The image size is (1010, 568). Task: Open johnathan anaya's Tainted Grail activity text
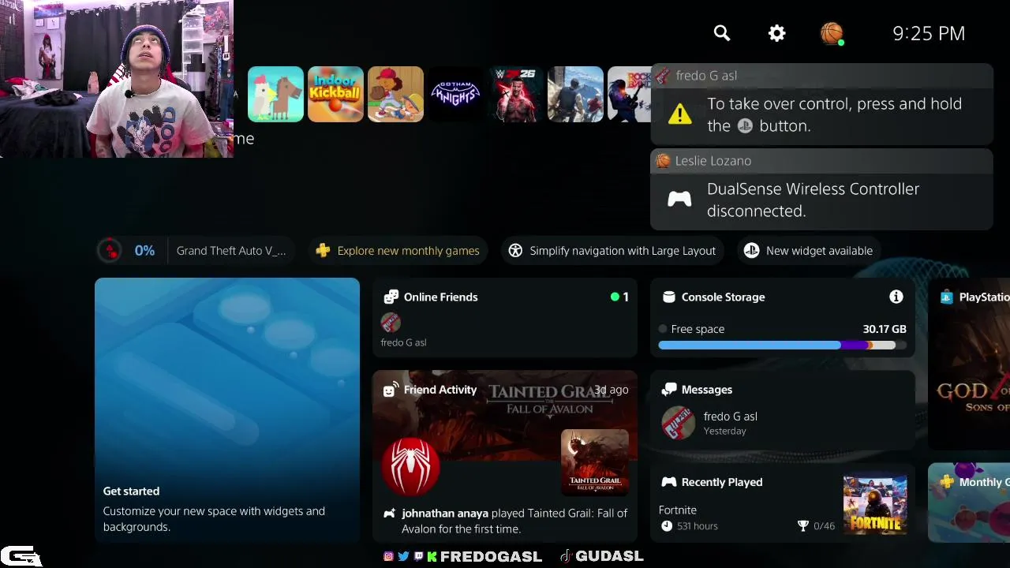tap(514, 521)
